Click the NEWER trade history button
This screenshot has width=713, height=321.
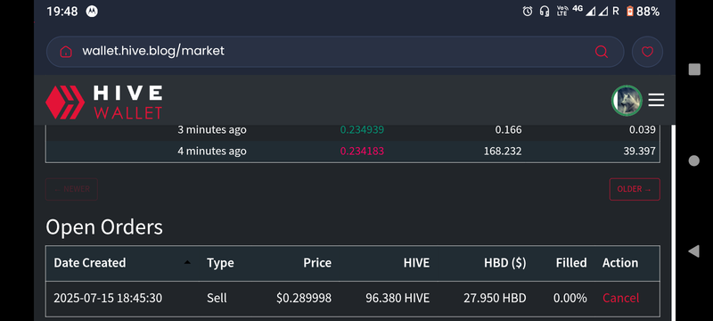(71, 189)
